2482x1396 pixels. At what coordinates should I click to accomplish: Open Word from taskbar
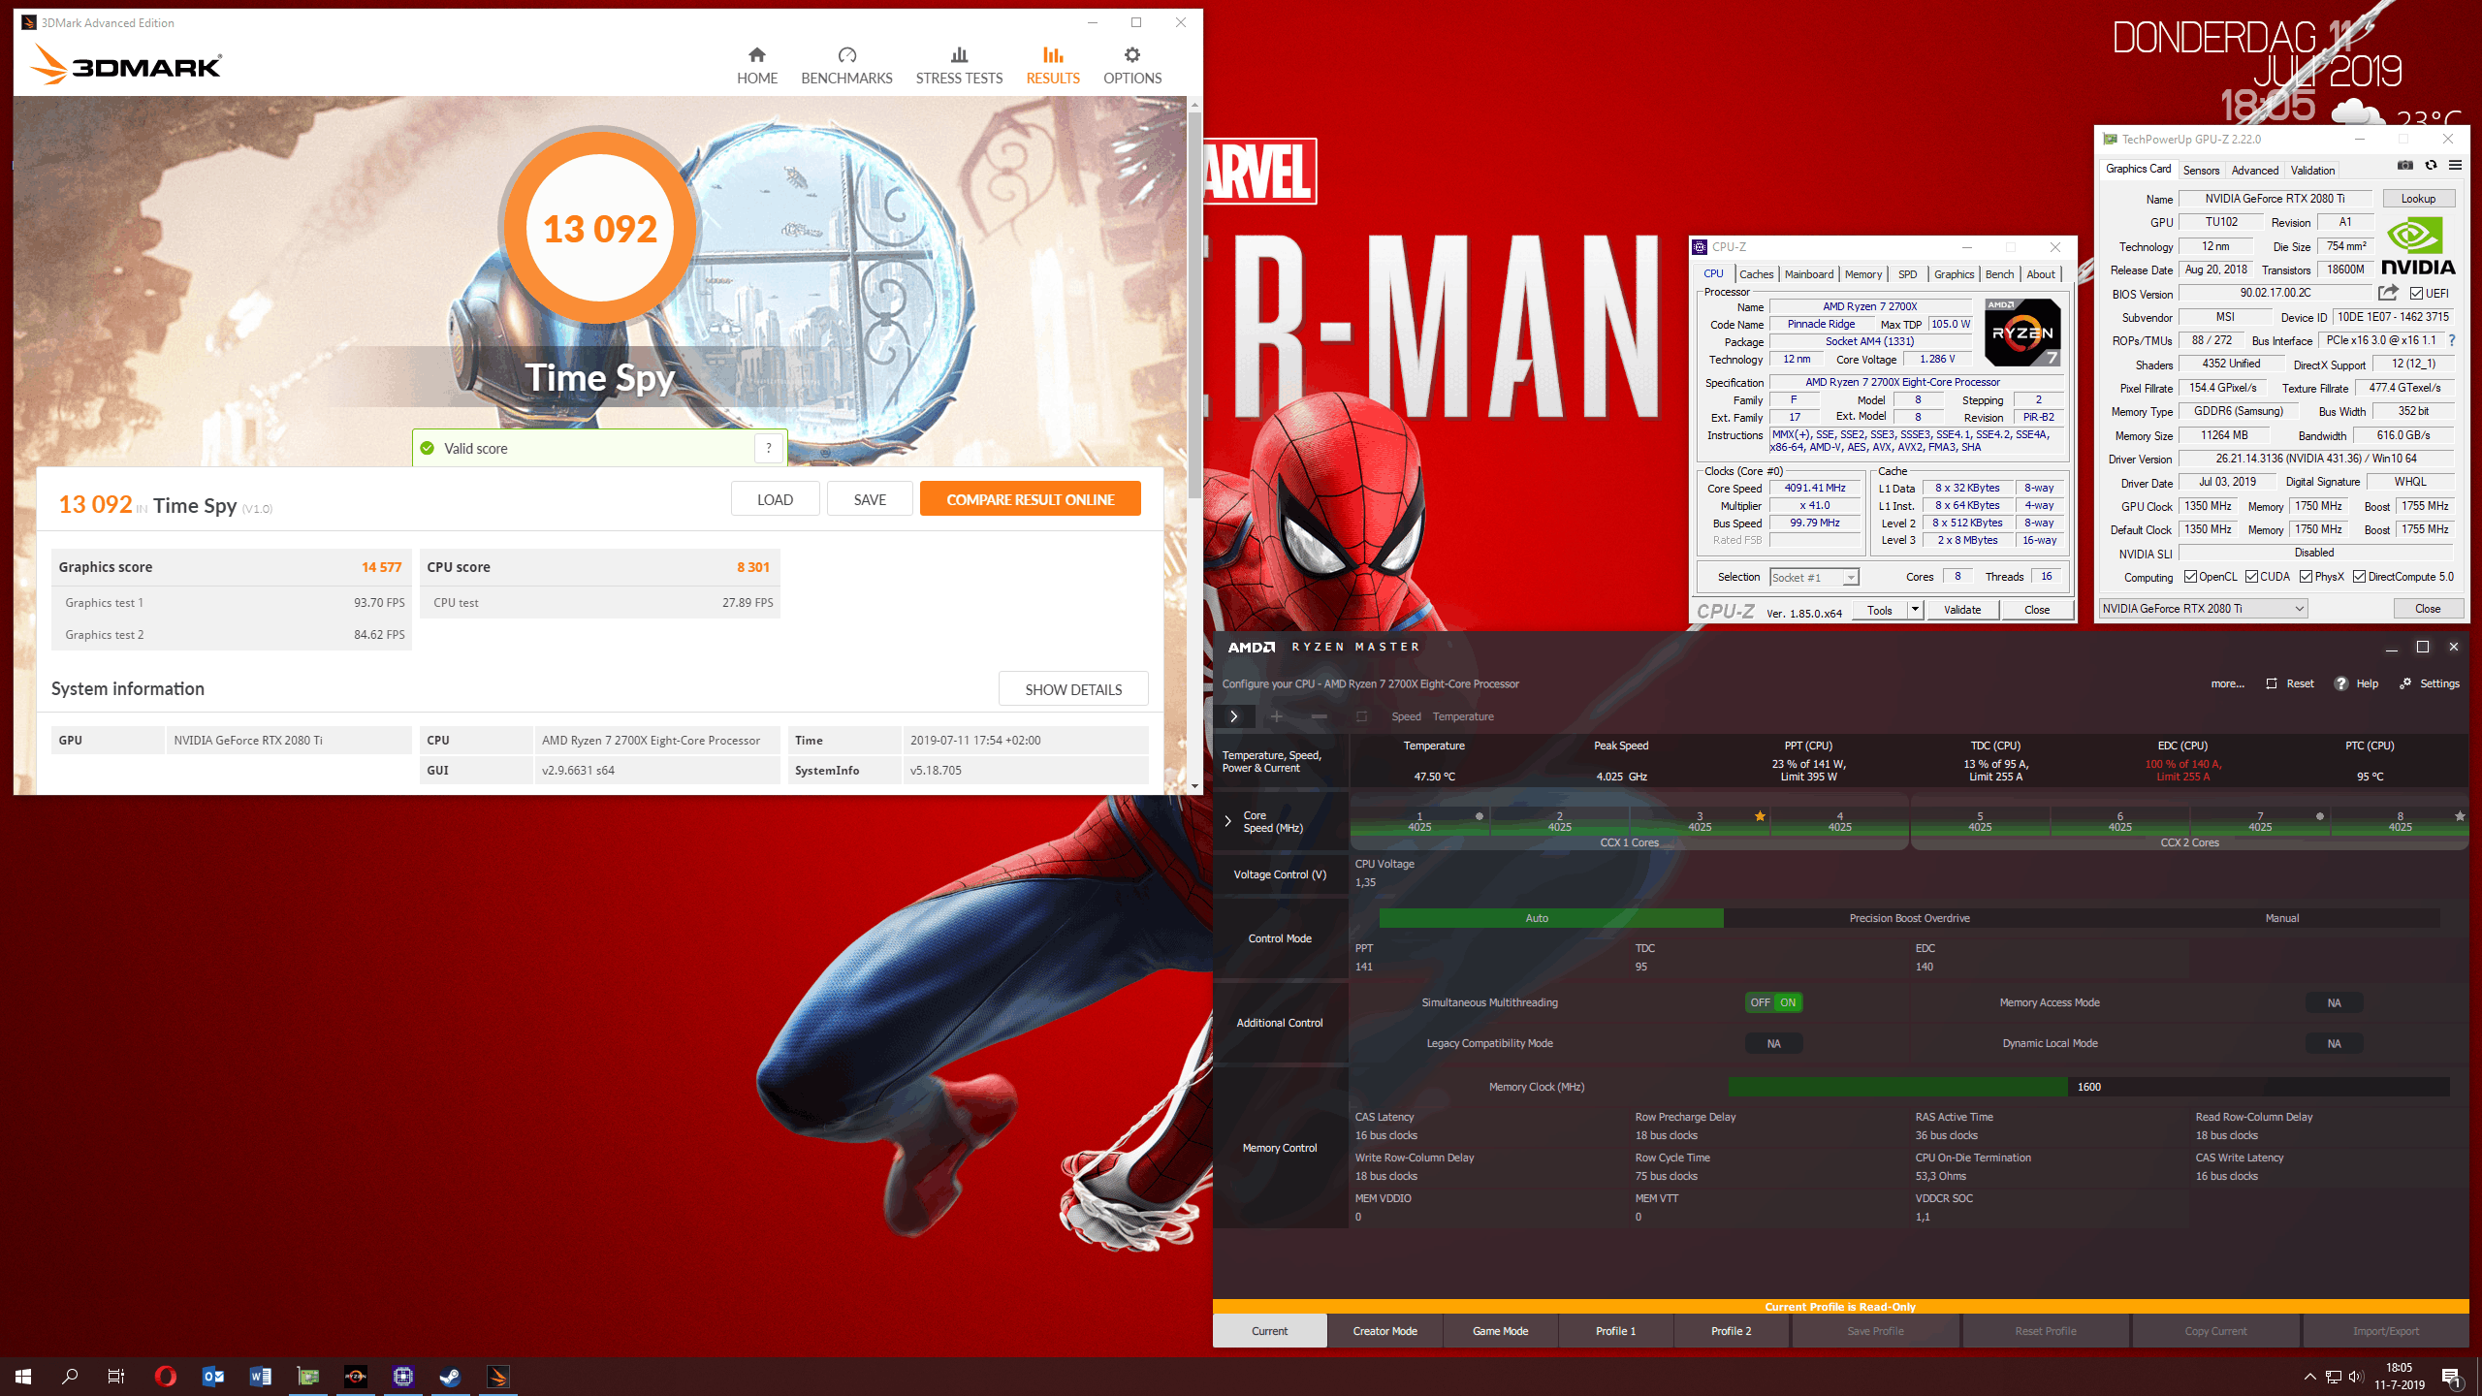coord(260,1376)
